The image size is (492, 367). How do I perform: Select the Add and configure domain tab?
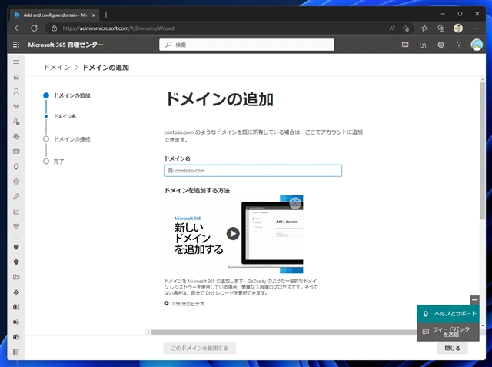[x=55, y=15]
